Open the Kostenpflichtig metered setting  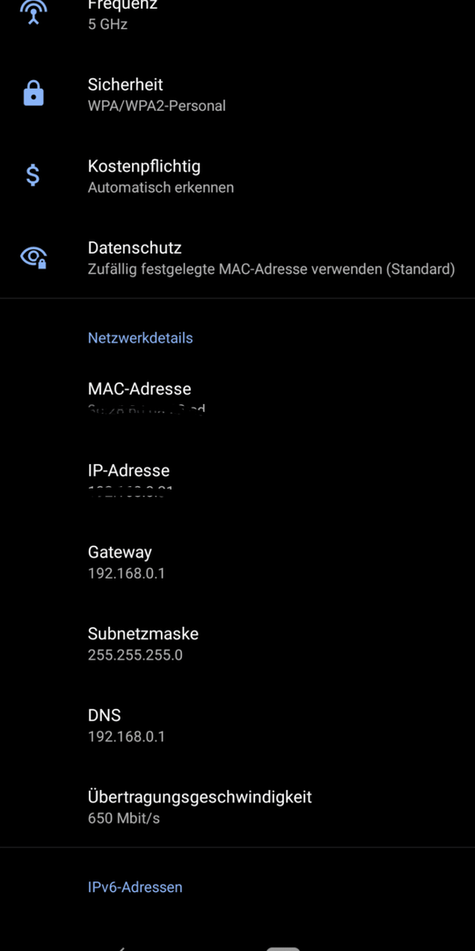237,176
